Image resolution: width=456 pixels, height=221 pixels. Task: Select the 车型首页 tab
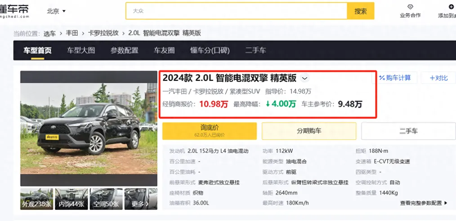(37, 50)
